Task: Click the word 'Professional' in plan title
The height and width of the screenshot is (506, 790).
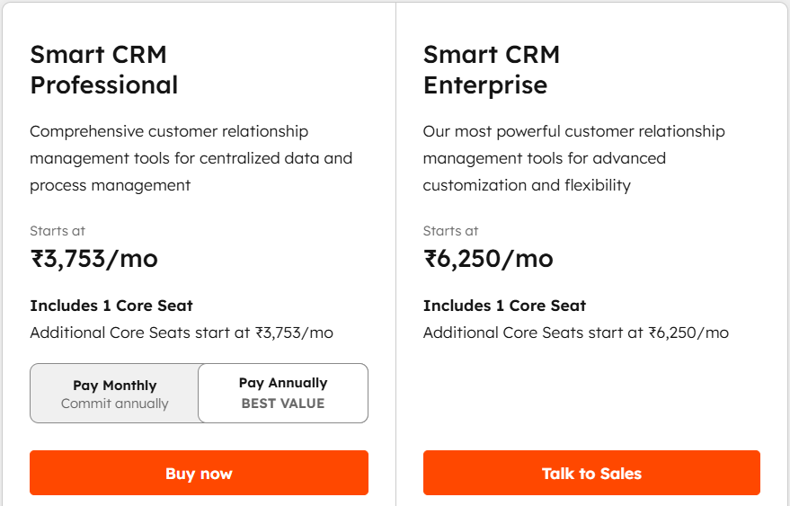Action: coord(103,85)
